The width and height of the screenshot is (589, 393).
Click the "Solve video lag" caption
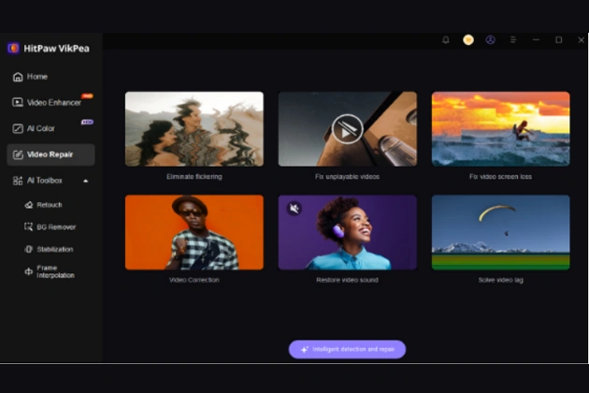(x=501, y=280)
